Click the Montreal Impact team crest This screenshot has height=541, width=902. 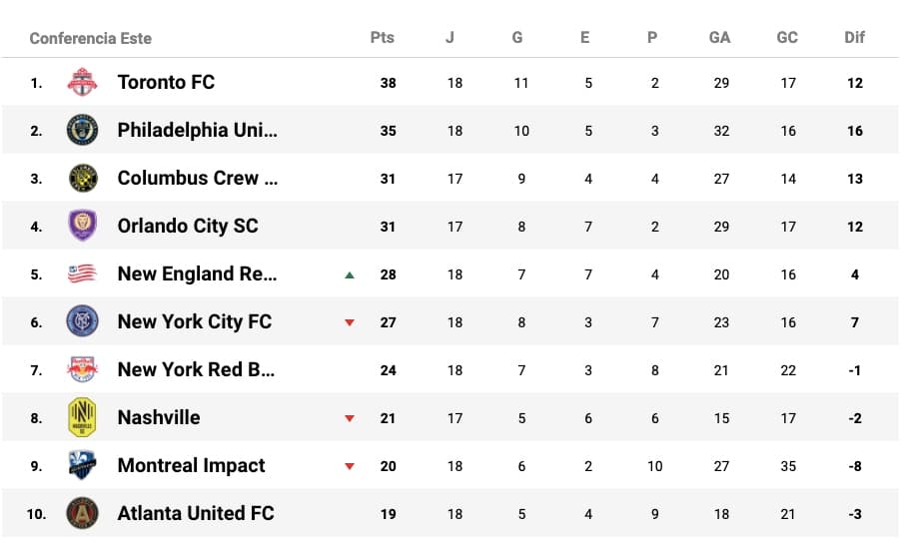(82, 465)
